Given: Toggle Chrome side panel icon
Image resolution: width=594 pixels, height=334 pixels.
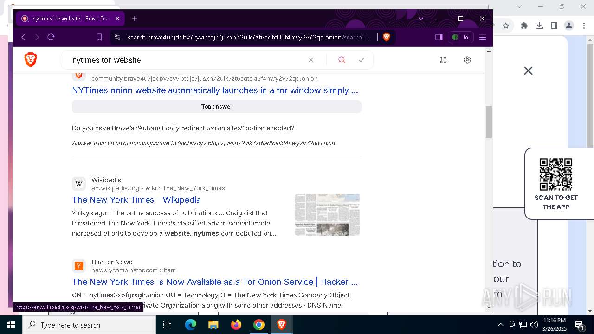Looking at the screenshot, I should tap(554, 26).
